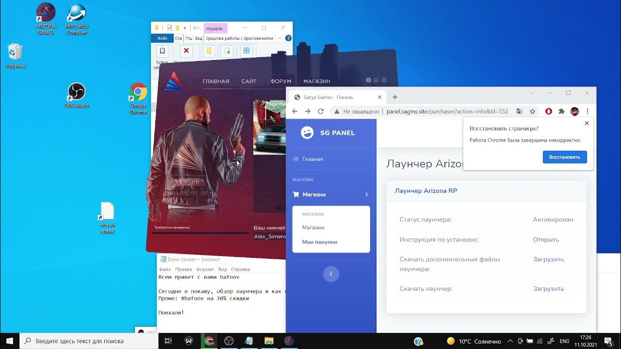
Task: Click the SG Panel smiley logo
Action: coord(307,133)
